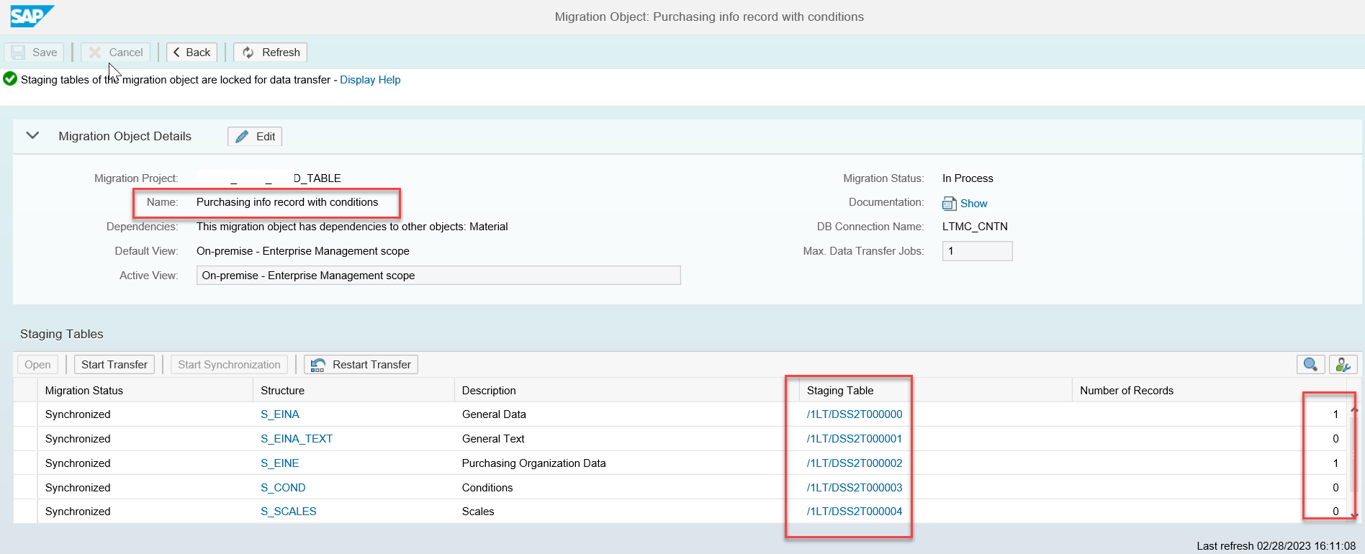Screen dimensions: 1365x554
Task: Open the S_COND structure link
Action: (x=283, y=488)
